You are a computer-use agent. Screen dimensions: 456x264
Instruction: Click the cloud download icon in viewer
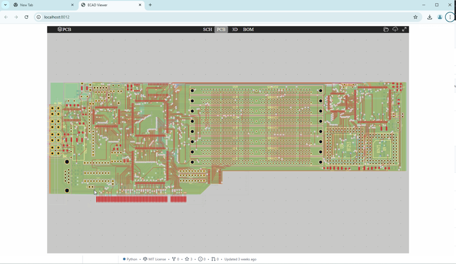[x=395, y=29]
